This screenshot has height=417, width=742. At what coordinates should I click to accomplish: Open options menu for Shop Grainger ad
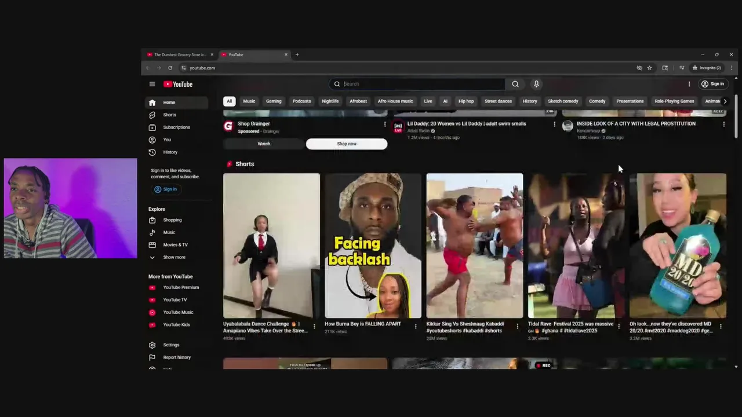pos(384,124)
